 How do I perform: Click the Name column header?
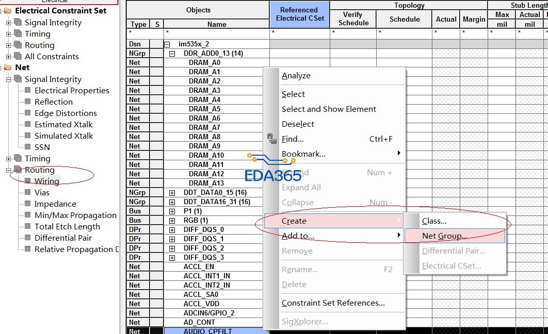[216, 24]
